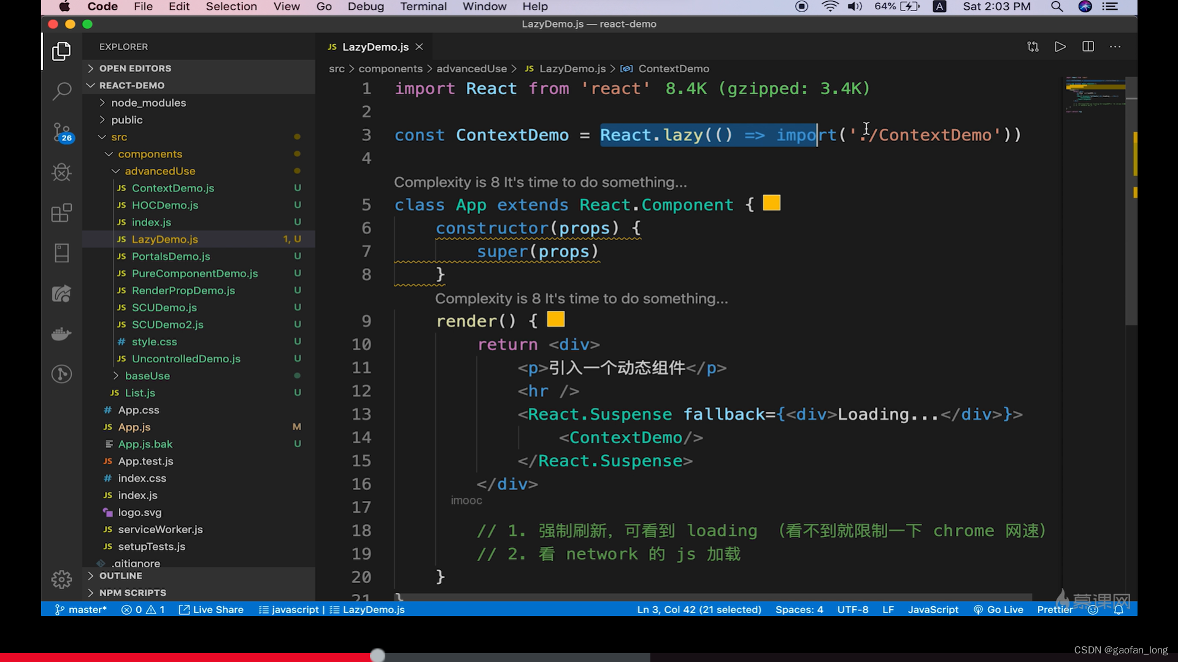
Task: Open the More Actions ellipsis menu
Action: click(1115, 47)
